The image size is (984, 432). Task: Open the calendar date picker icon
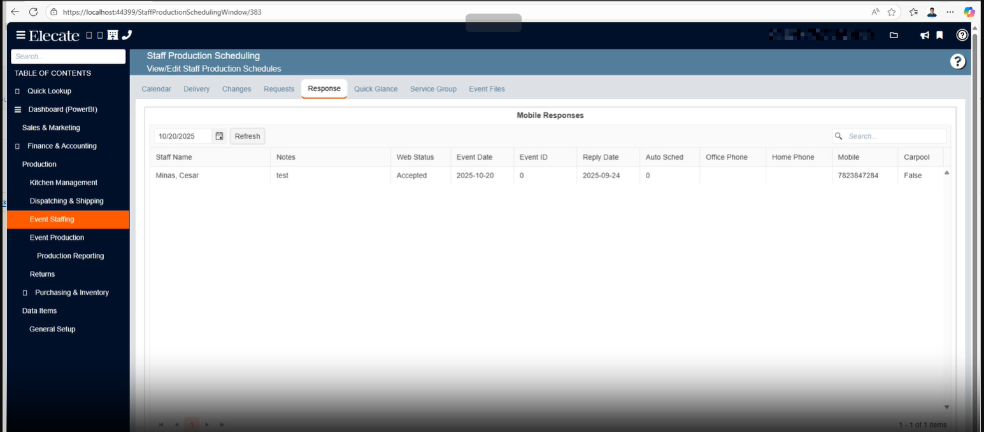click(x=219, y=136)
